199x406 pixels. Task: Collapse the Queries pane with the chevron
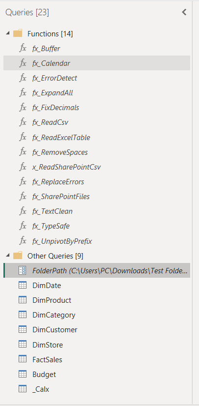click(x=184, y=12)
